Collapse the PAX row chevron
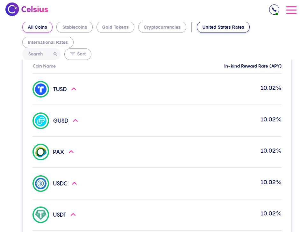The image size is (300, 232). (71, 152)
